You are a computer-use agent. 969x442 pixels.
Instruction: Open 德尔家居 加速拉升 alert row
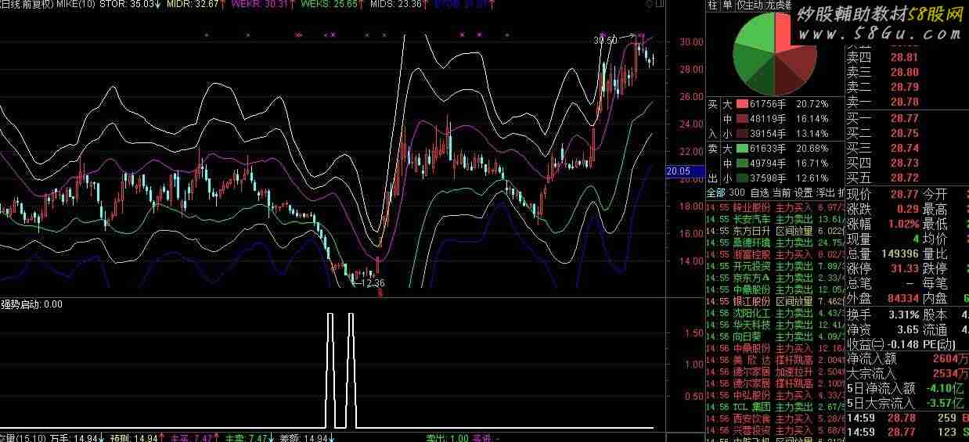pyautogui.click(x=775, y=372)
